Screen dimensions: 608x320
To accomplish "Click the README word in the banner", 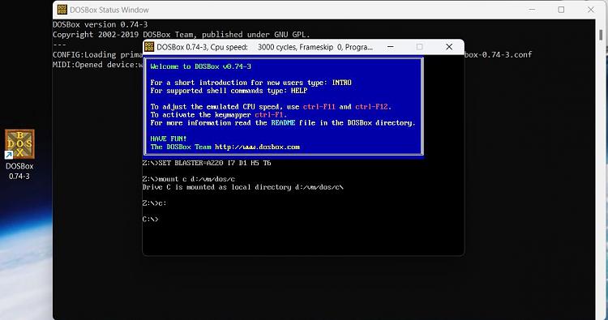I will (x=283, y=123).
